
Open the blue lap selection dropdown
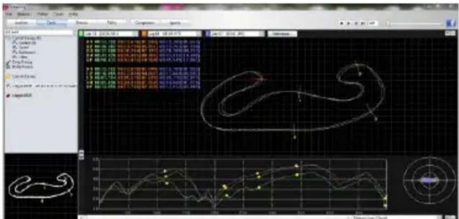click(238, 34)
